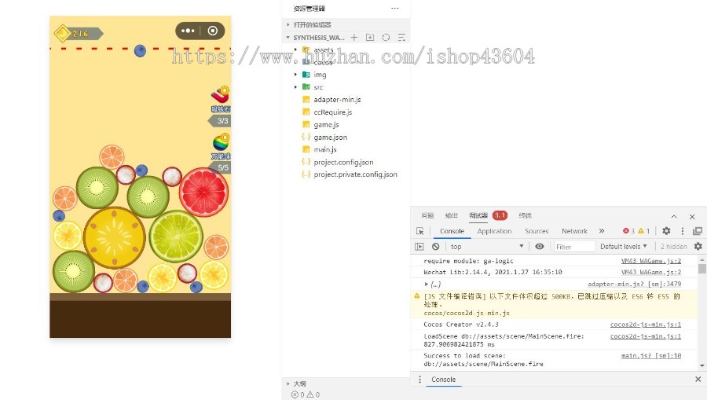The height and width of the screenshot is (400, 707).
Task: Focus the console Filter input field
Action: tap(574, 246)
